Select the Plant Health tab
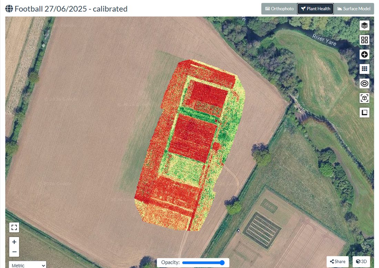The height and width of the screenshot is (268, 379). pyautogui.click(x=315, y=9)
